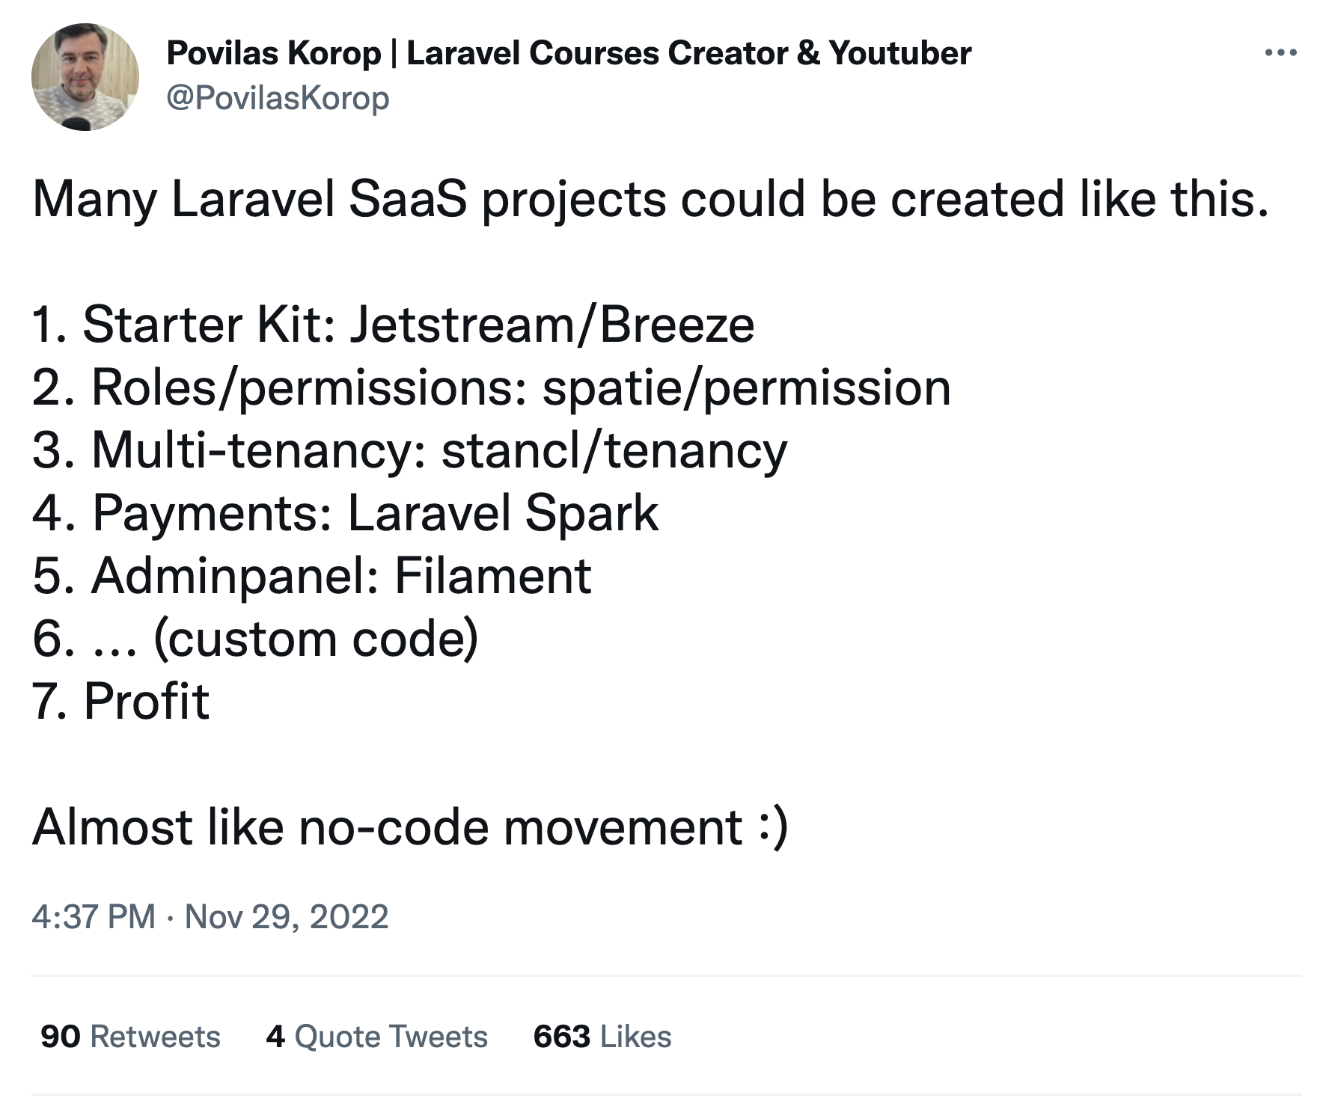Screen dimensions: 1323x1098
Task: Click the 4:37 PM timestamp
Action: click(94, 917)
